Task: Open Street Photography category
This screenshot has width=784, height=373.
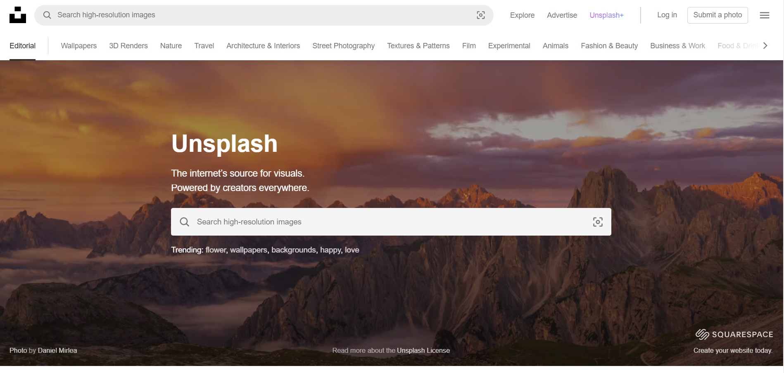Action: point(344,46)
